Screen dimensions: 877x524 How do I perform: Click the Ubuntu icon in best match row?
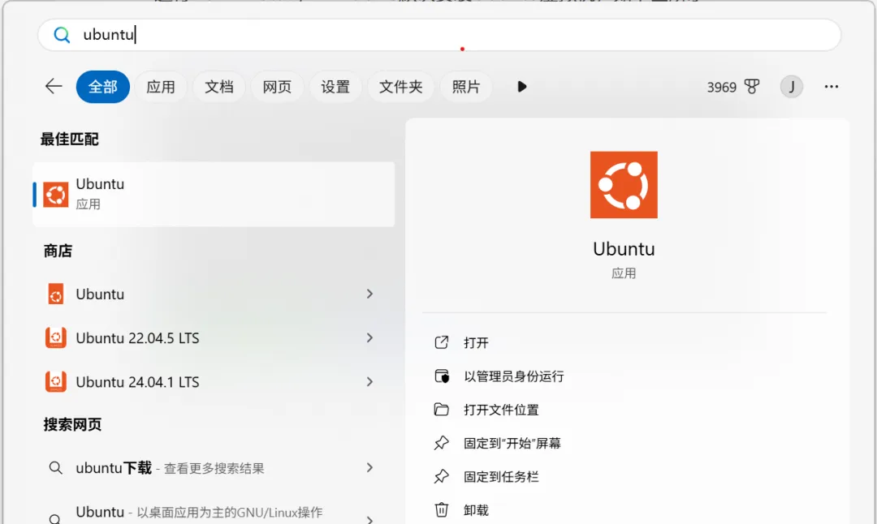tap(56, 195)
